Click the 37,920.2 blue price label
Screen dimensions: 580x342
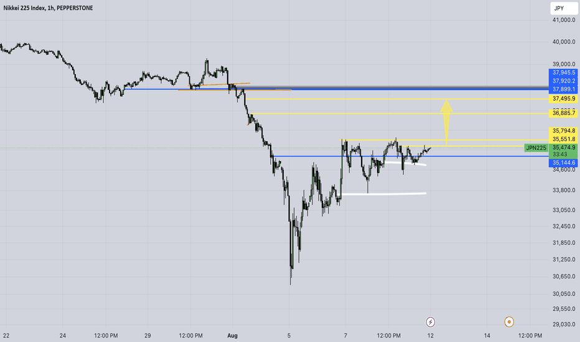click(x=563, y=81)
